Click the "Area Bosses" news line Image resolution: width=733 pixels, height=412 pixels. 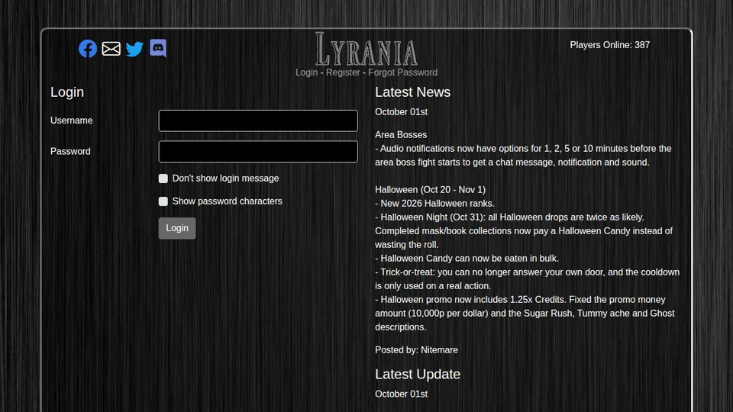tap(401, 134)
